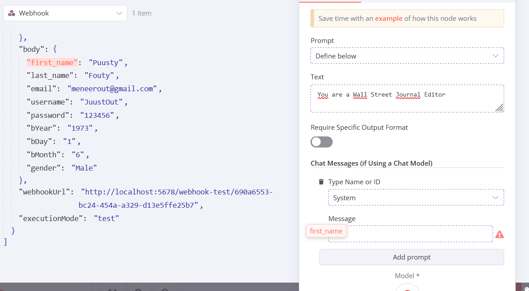Toggle Require Specific Output Format switch
The height and width of the screenshot is (291, 529).
(x=322, y=142)
